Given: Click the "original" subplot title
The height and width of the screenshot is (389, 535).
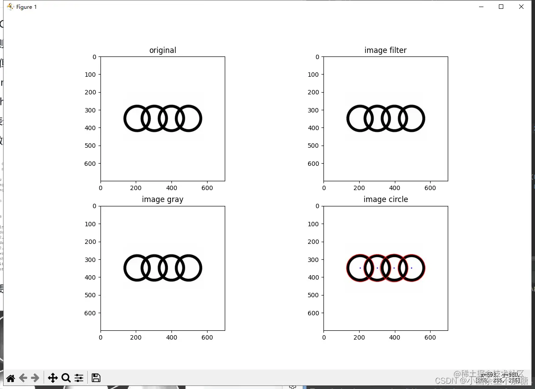Looking at the screenshot, I should pos(163,50).
